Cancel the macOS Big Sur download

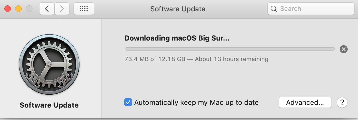[x=344, y=49]
